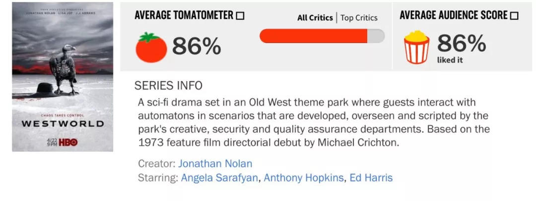Click the gray unfilled end of the score bar
The image size is (536, 201).
376,36
